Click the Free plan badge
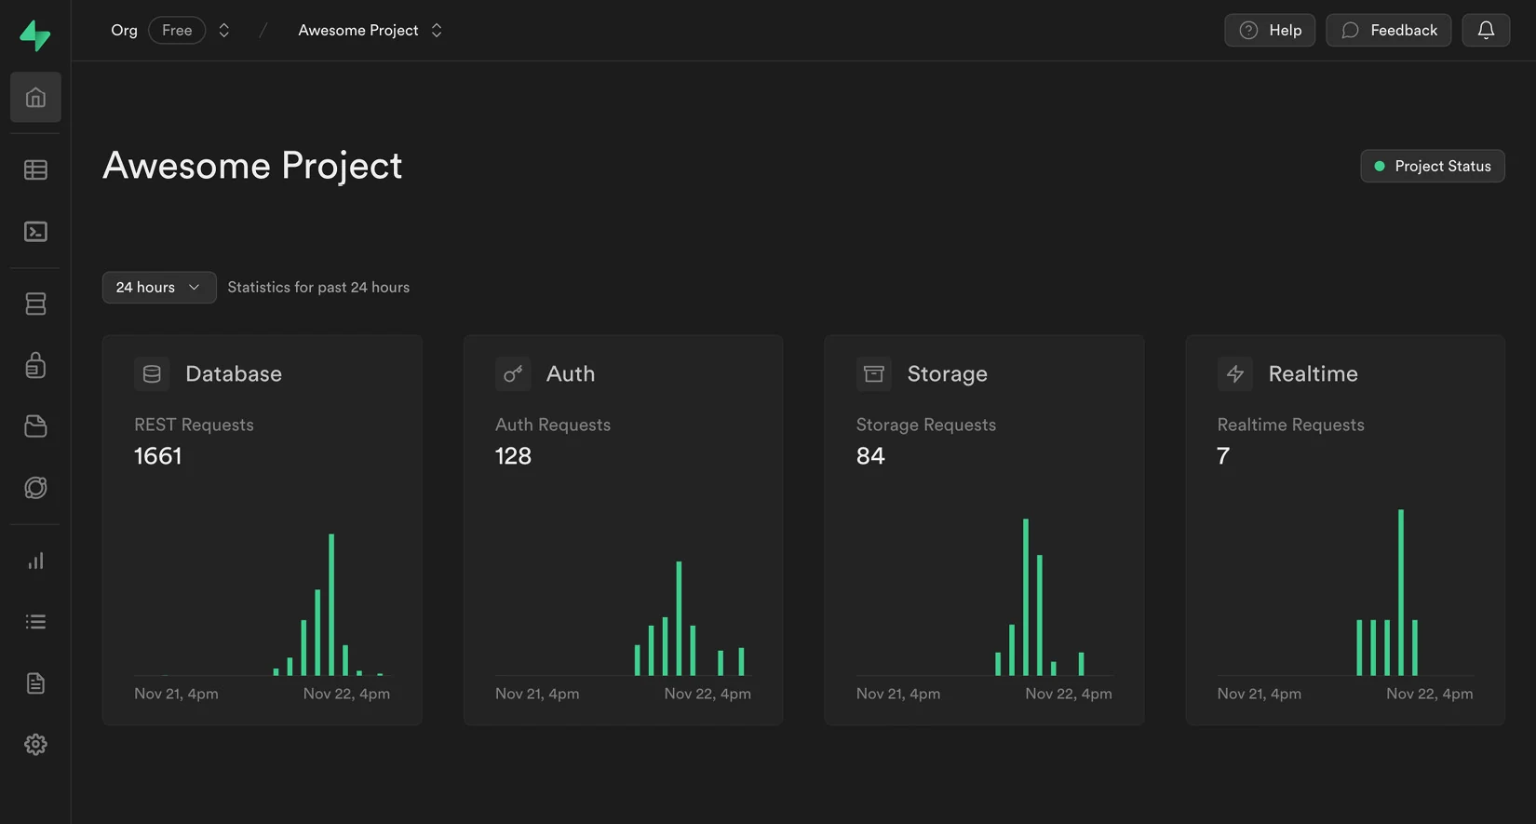 177,30
